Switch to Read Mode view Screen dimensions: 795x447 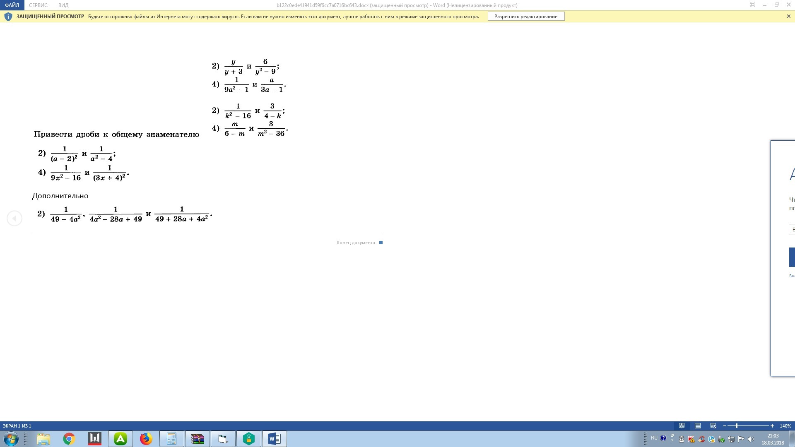[x=682, y=425]
